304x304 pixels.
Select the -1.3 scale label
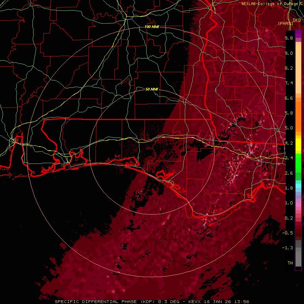(287, 248)
